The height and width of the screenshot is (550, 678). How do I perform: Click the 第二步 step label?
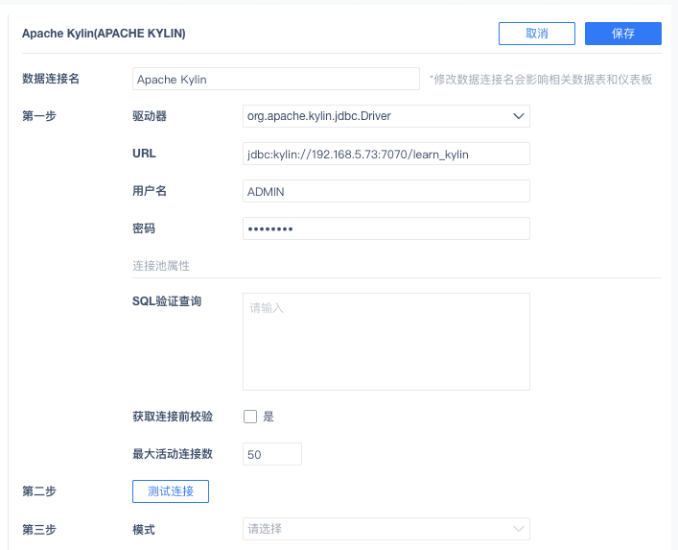point(39,491)
